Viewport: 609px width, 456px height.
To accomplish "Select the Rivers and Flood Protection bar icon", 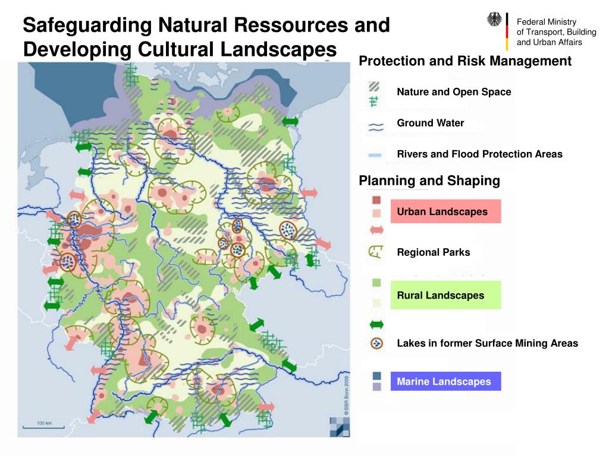I will 375,154.
